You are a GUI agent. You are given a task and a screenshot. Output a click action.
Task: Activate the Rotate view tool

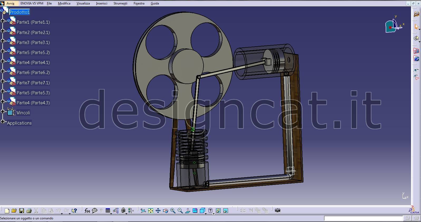point(165,210)
